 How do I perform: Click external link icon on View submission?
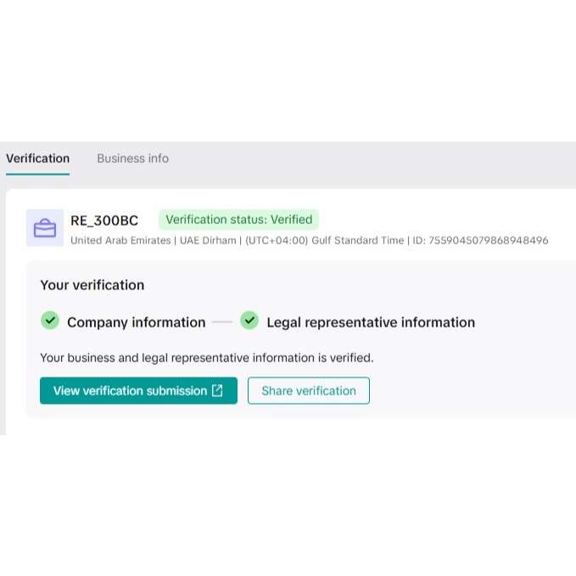tap(218, 390)
